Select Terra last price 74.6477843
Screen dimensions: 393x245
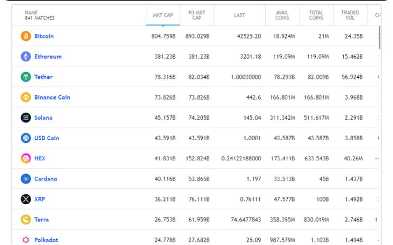pos(246,220)
